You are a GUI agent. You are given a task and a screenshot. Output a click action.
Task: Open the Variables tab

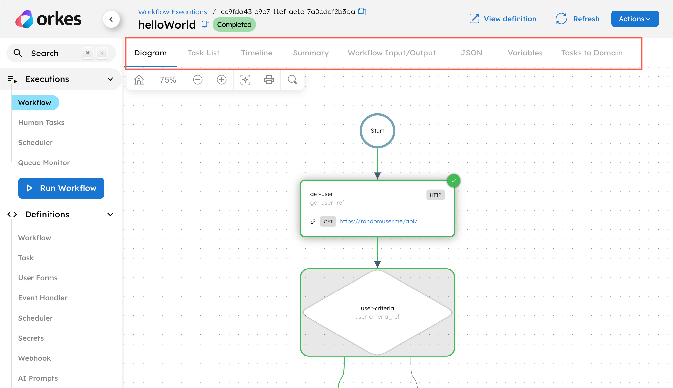pyautogui.click(x=525, y=53)
